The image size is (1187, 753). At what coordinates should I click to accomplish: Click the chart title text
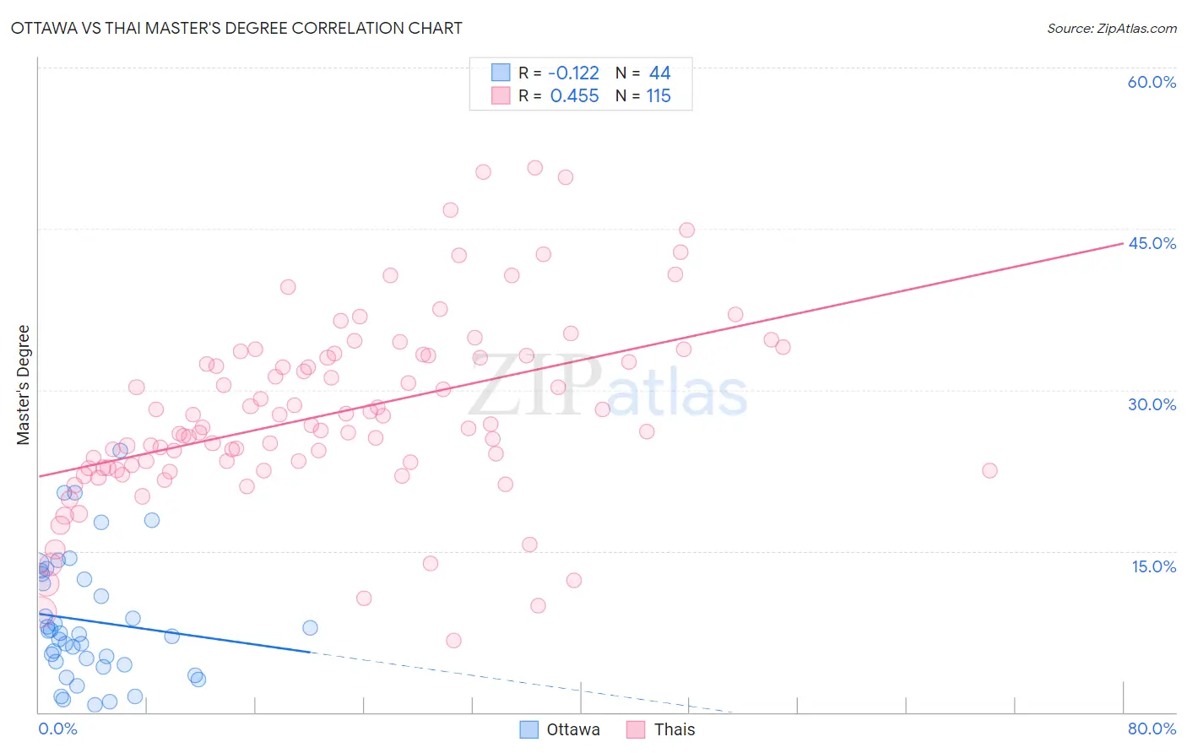236,28
